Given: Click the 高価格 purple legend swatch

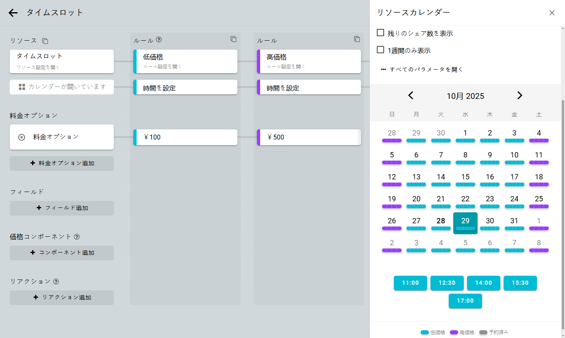Looking at the screenshot, I should (x=454, y=332).
